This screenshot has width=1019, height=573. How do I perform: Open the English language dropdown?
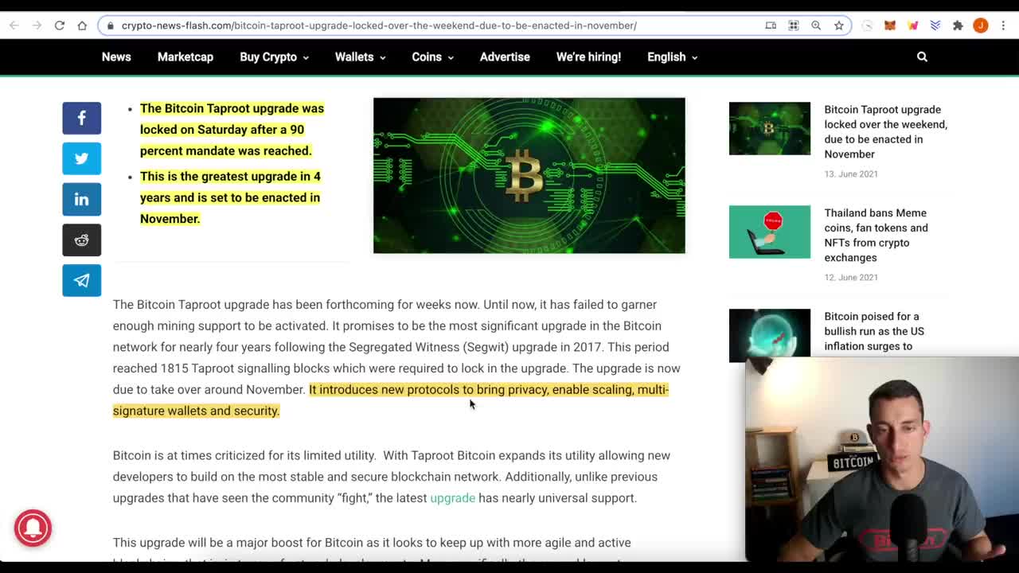point(672,57)
